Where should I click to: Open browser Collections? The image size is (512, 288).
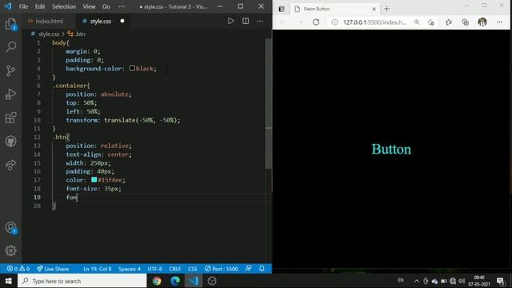click(466, 22)
